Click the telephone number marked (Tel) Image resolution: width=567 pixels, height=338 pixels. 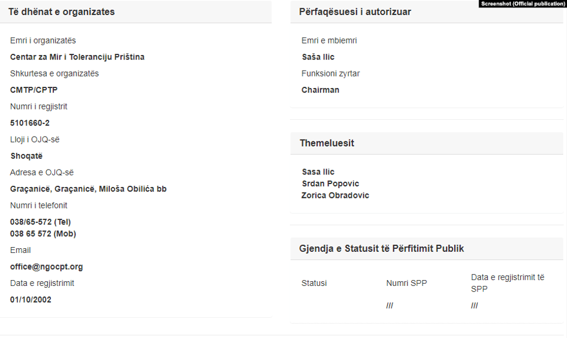click(41, 222)
